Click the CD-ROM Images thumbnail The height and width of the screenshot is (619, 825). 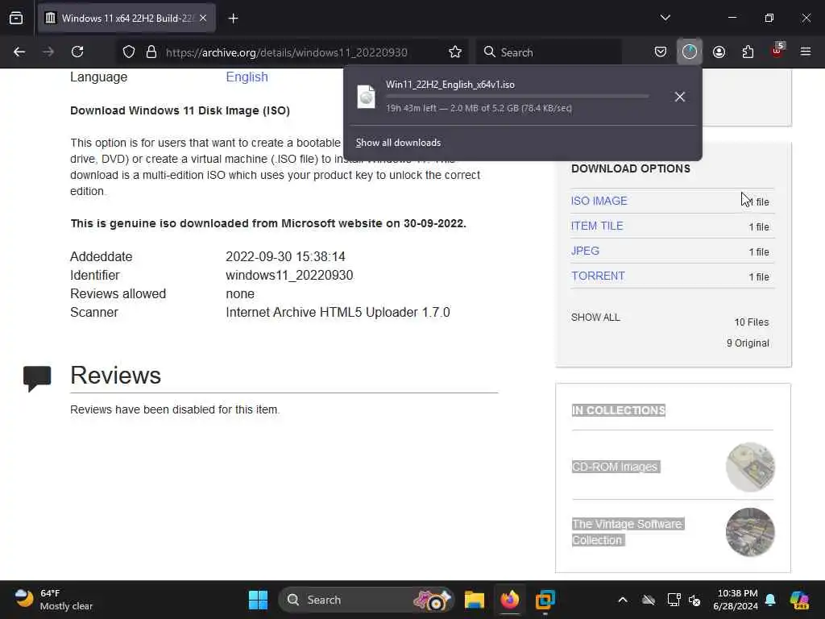[x=750, y=467]
